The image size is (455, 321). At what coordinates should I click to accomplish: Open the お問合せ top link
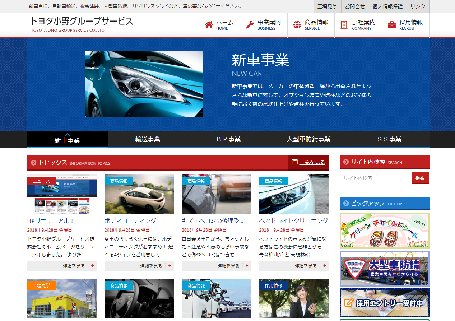(355, 6)
